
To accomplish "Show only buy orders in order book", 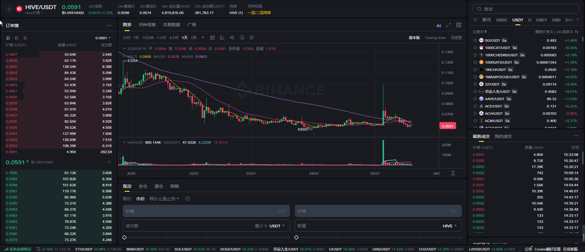I will point(17,38).
